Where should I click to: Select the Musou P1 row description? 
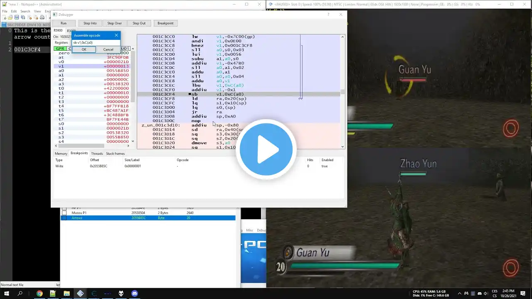click(79, 213)
